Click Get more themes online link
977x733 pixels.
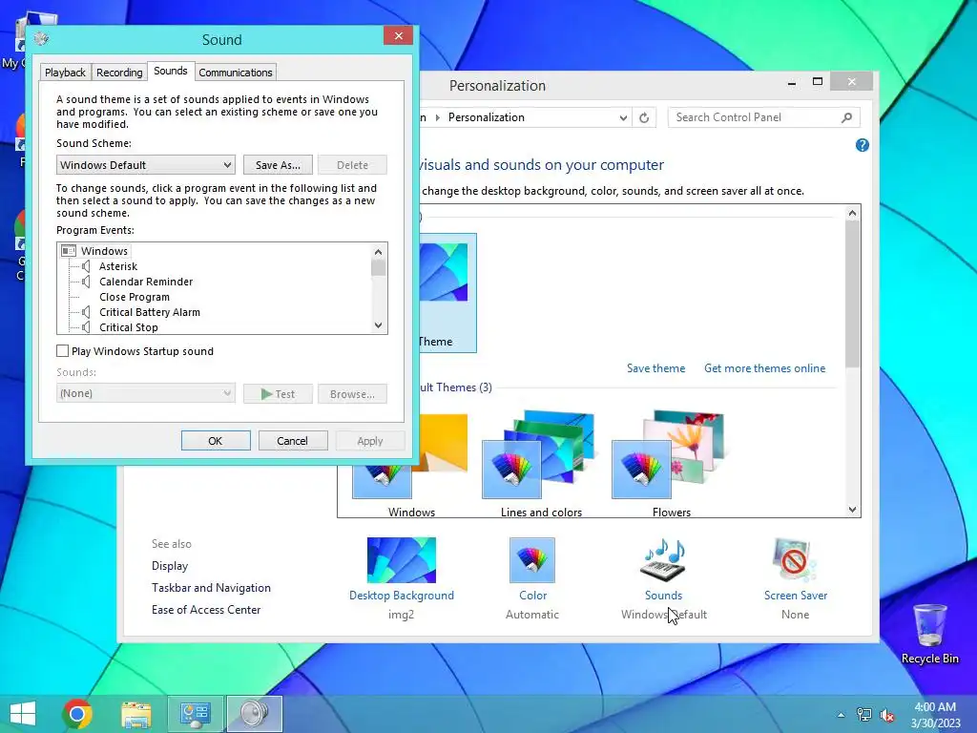coord(764,368)
